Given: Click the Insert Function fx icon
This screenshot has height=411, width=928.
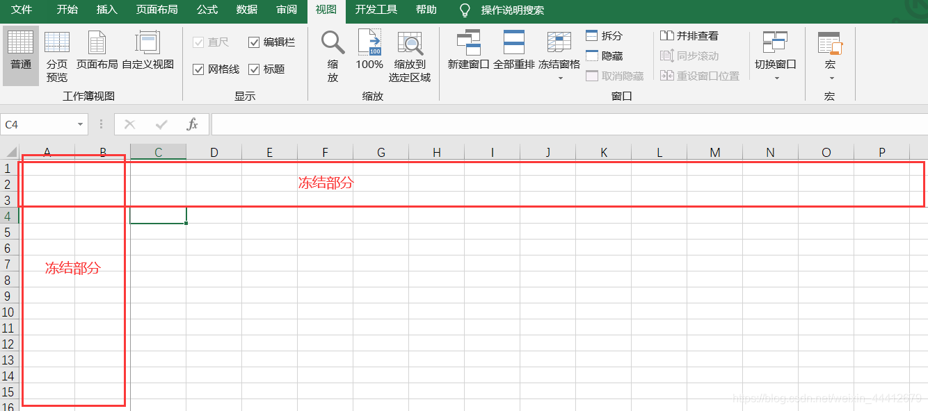Looking at the screenshot, I should 193,124.
